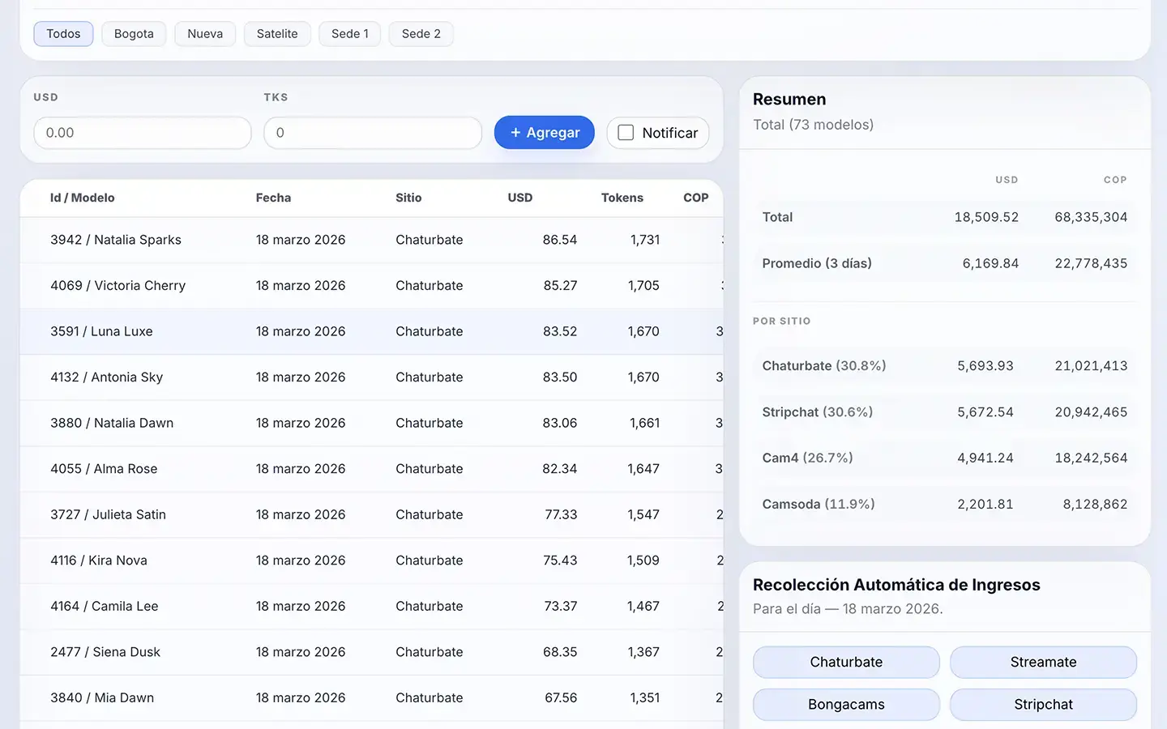Open Victoria Cherry's record

(x=324, y=285)
